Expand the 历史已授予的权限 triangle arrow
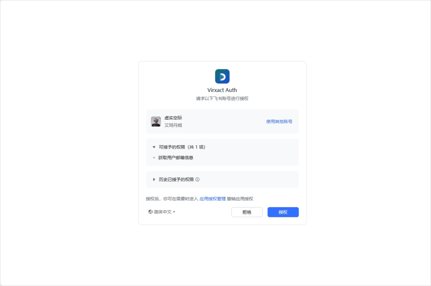Image resolution: width=431 pixels, height=286 pixels. 154,179
